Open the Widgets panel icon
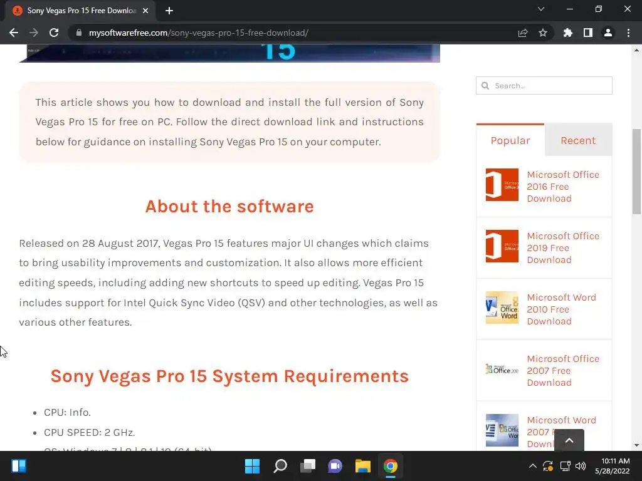 point(19,466)
